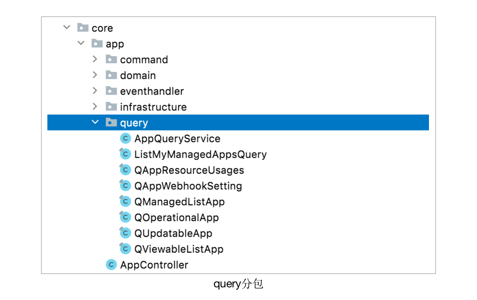This screenshot has height=300, width=477.
Task: Expand the domain folder arrow
Action: tap(95, 75)
